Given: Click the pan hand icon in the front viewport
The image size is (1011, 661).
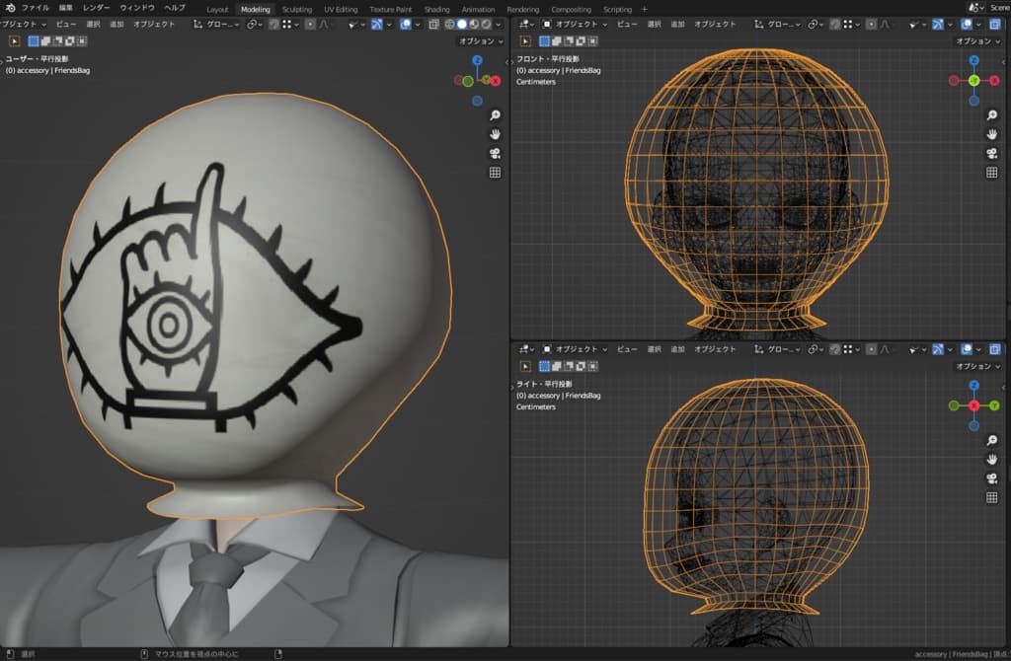Looking at the screenshot, I should [x=991, y=134].
